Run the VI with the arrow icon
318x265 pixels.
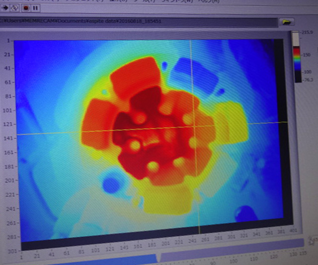5,8
